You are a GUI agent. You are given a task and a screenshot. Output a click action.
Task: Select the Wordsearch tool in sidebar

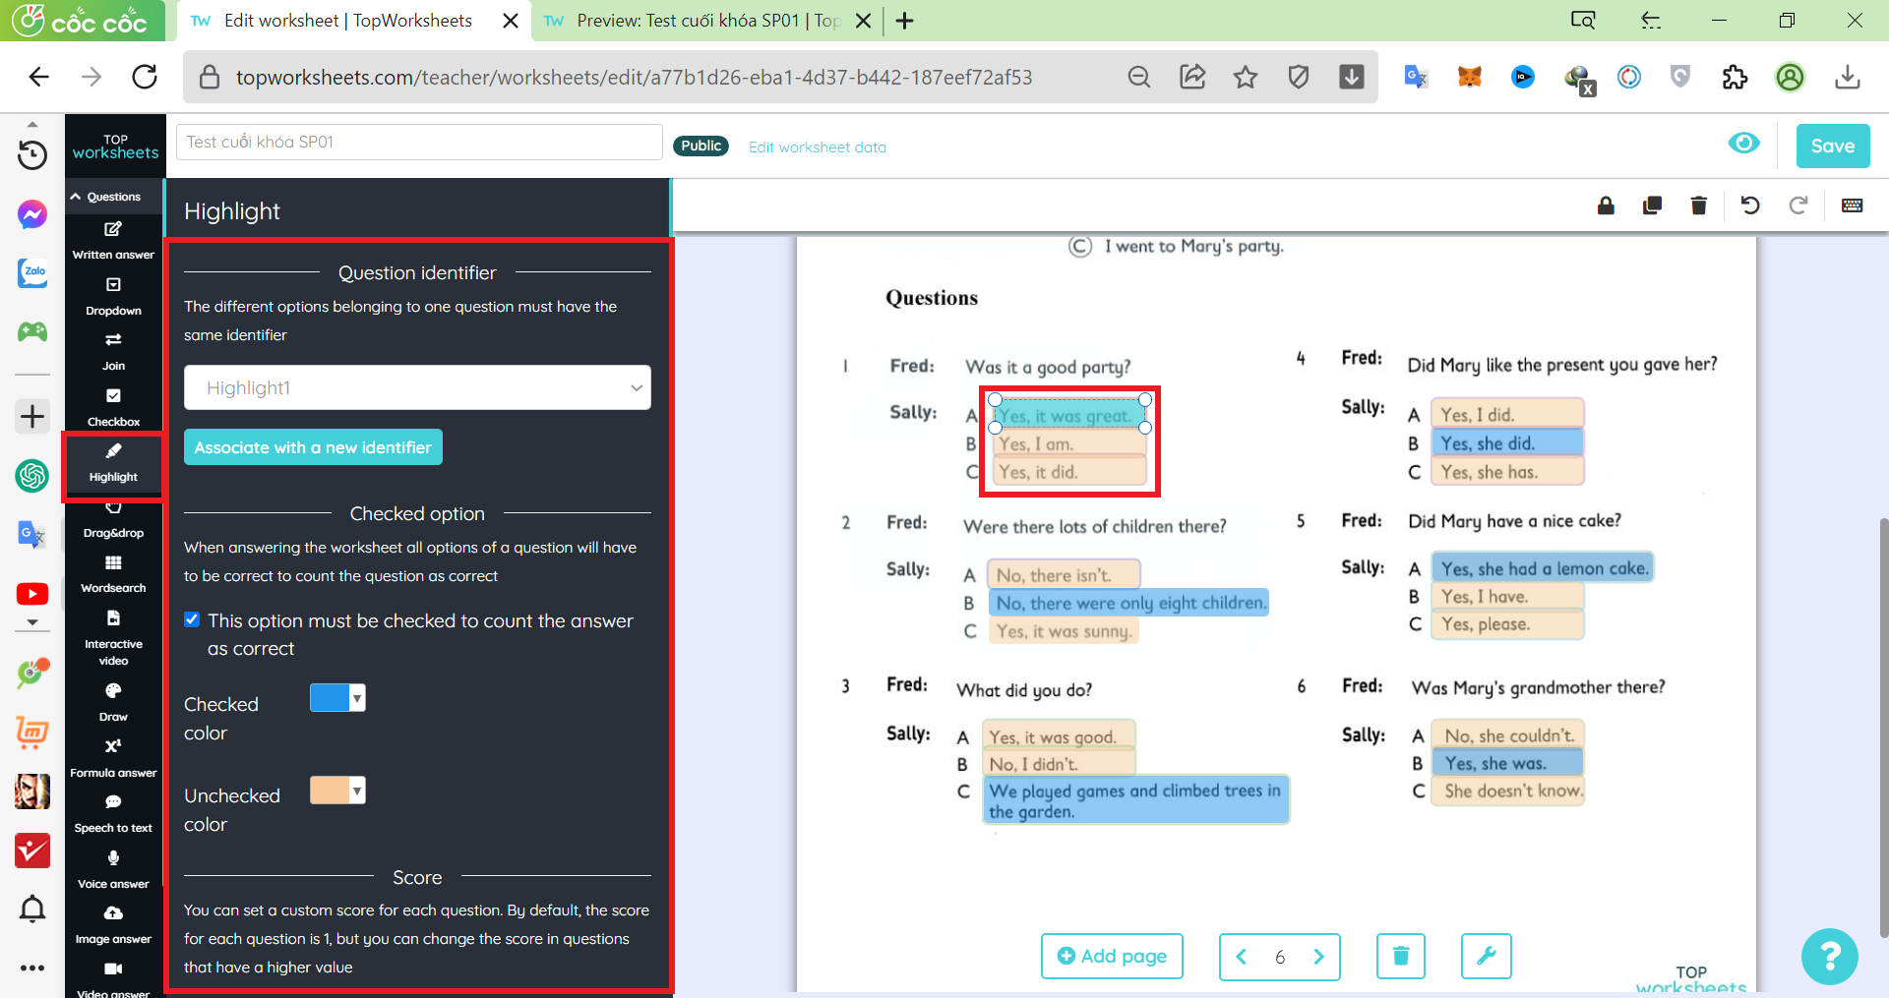[113, 573]
